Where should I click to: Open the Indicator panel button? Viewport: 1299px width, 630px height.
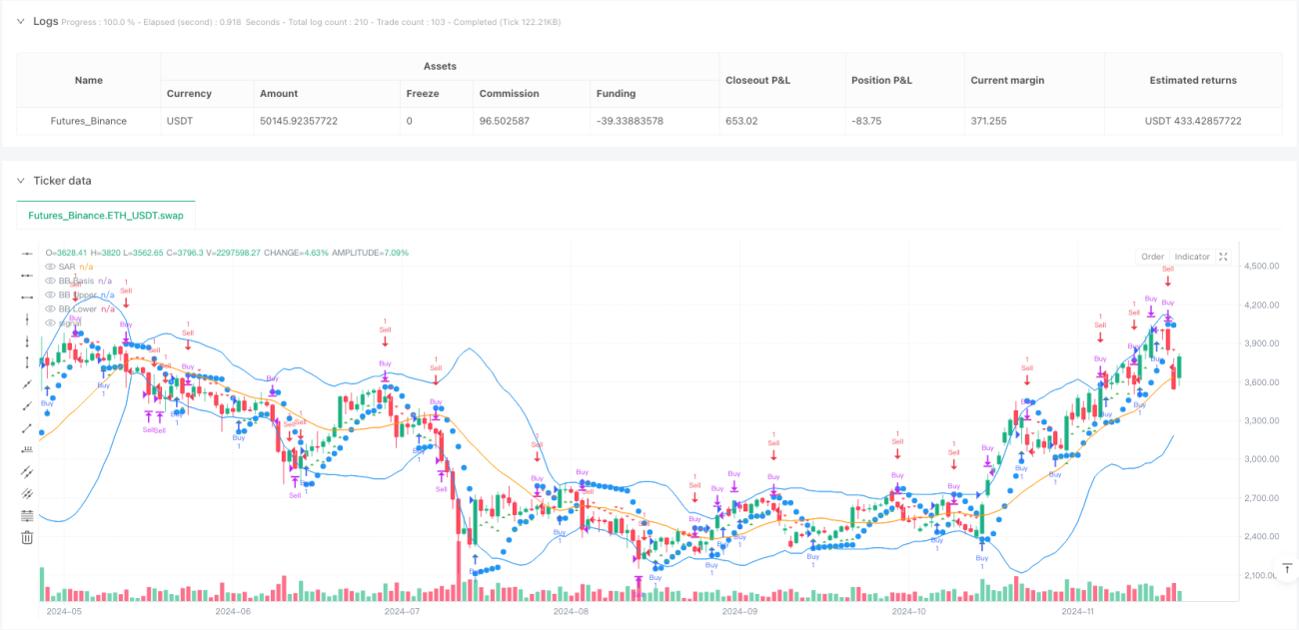1192,257
